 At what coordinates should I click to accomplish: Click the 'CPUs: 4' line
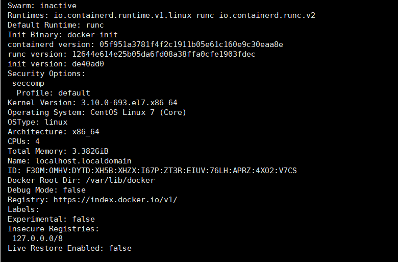23,141
